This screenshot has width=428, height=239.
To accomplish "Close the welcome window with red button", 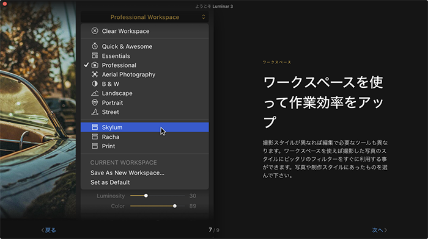I will (5, 4).
